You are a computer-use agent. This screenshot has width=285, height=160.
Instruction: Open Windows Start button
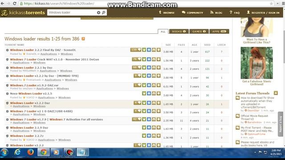(4, 152)
